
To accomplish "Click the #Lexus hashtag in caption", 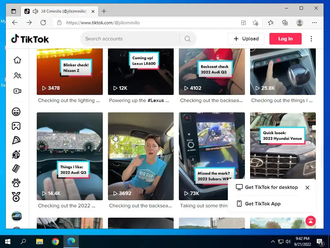I will click(x=156, y=100).
